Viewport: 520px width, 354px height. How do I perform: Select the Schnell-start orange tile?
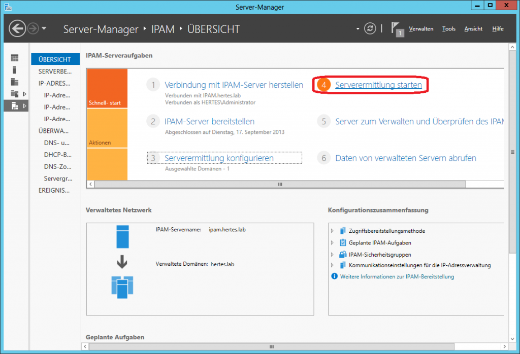click(x=107, y=88)
